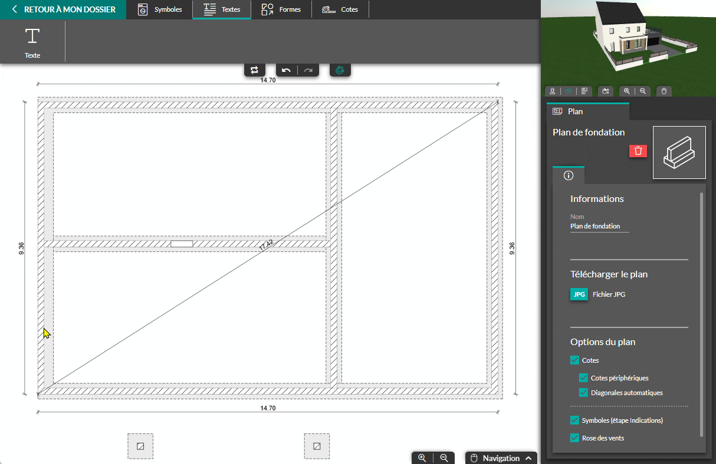This screenshot has height=464, width=716.
Task: Open the Formes tab
Action: tap(281, 9)
